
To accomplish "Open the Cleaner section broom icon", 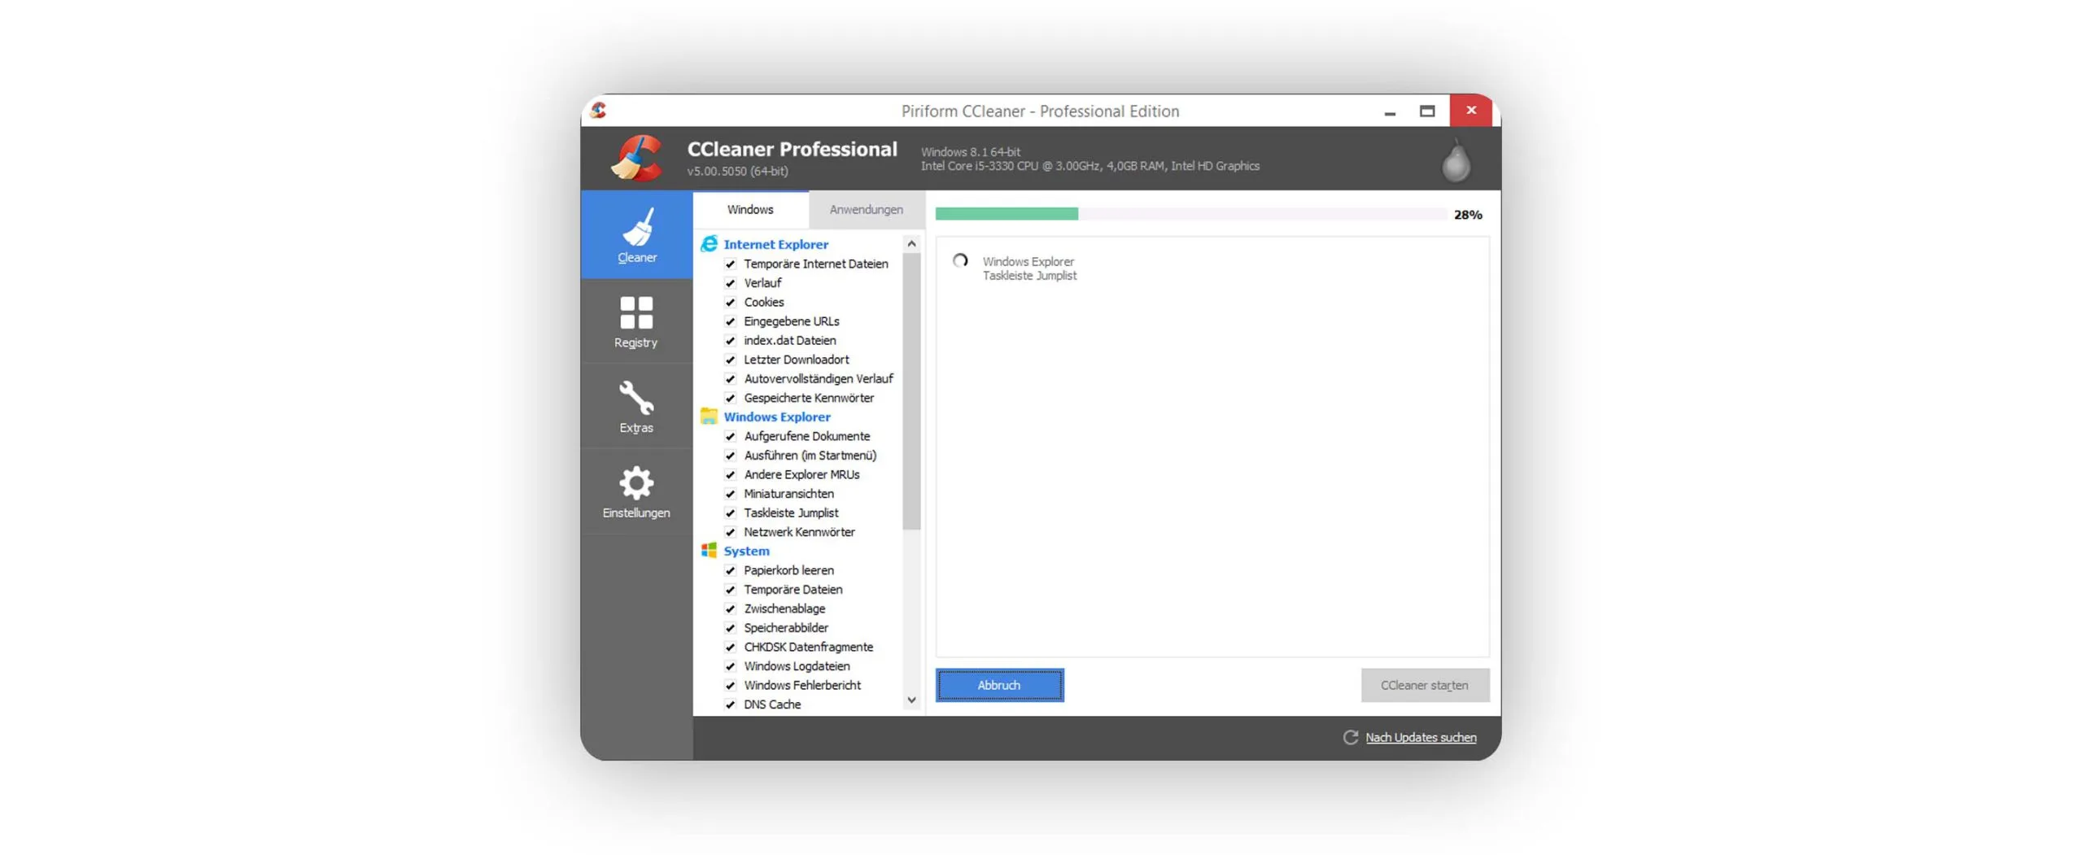I will pyautogui.click(x=635, y=227).
